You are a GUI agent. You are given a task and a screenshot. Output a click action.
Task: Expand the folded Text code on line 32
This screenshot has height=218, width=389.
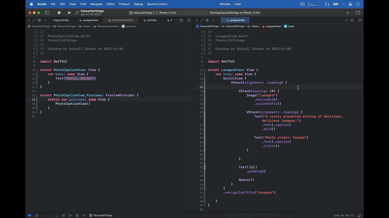252,167
